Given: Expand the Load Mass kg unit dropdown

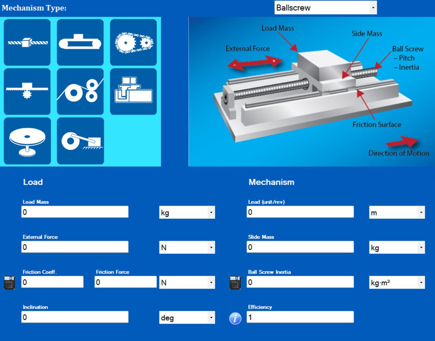Looking at the screenshot, I should point(187,212).
